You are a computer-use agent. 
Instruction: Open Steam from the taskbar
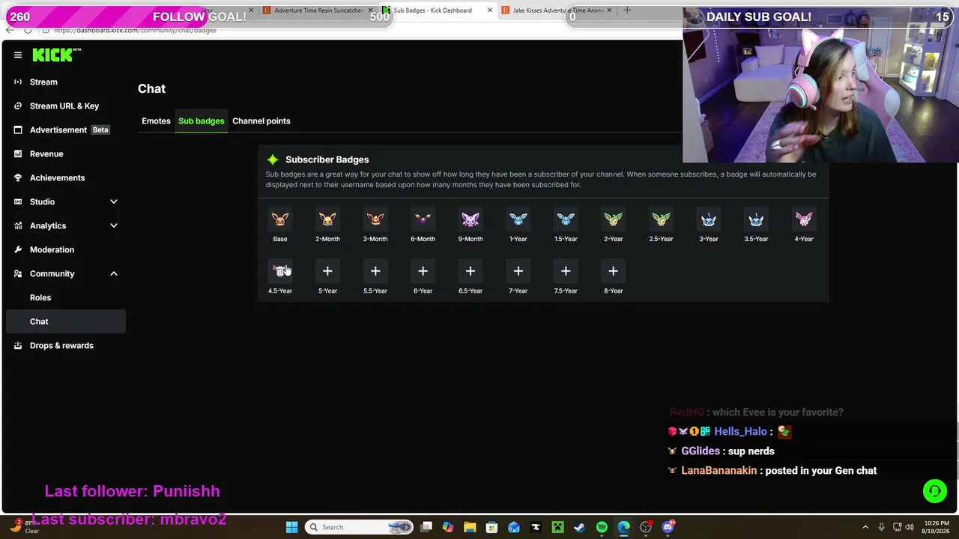[x=579, y=527]
